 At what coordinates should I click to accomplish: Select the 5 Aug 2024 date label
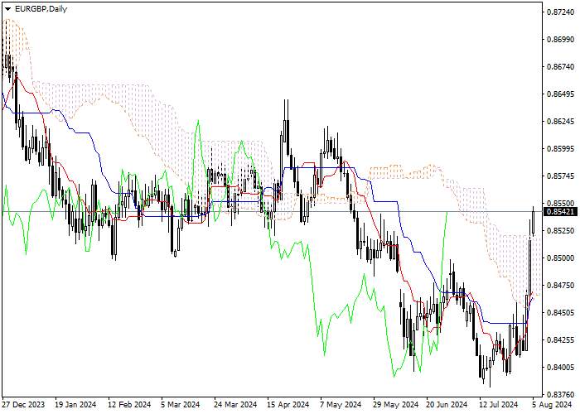(552, 404)
